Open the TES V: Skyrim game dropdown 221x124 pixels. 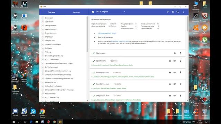pos(110,12)
